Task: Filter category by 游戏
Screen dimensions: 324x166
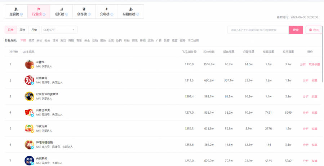Action: tap(63, 40)
